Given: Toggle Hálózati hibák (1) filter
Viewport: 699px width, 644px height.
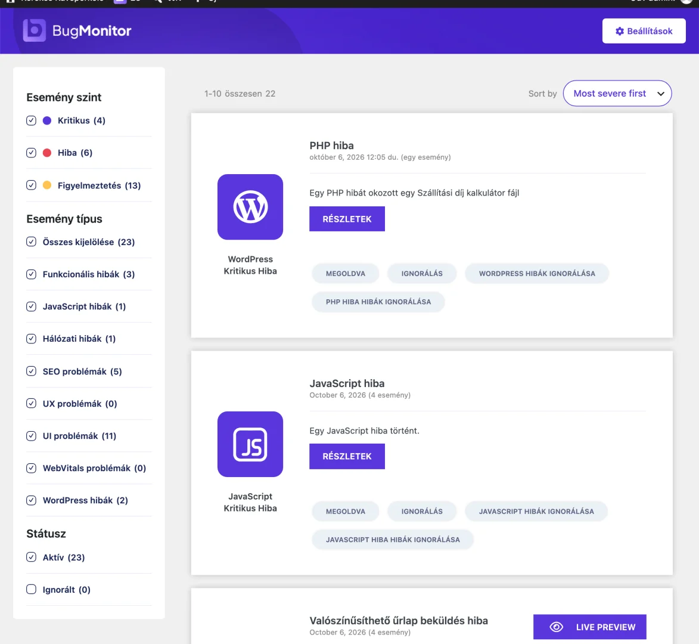Looking at the screenshot, I should tap(31, 339).
